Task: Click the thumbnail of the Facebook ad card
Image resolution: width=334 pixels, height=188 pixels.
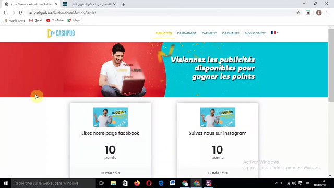Action: click(110, 117)
